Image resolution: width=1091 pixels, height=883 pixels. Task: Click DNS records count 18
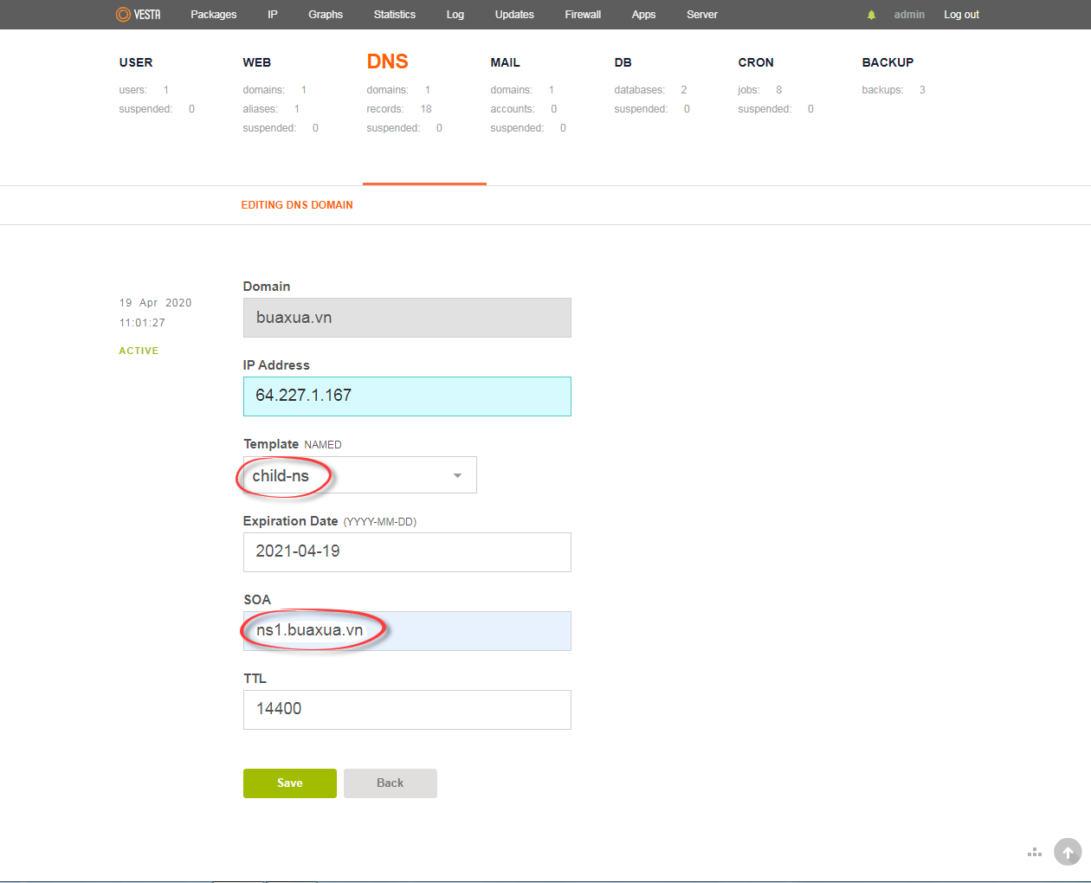426,109
